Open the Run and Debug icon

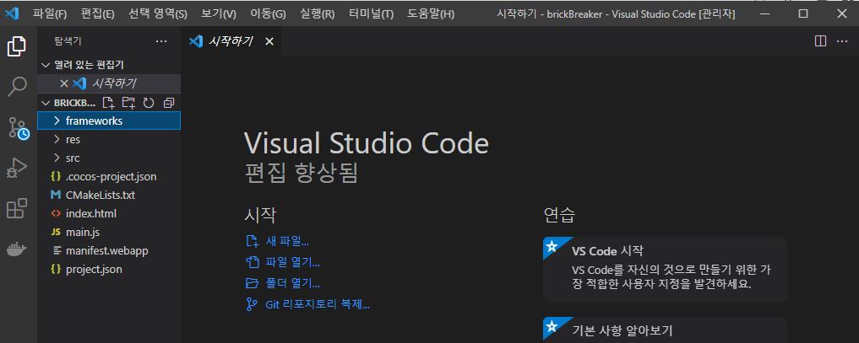[x=17, y=169]
